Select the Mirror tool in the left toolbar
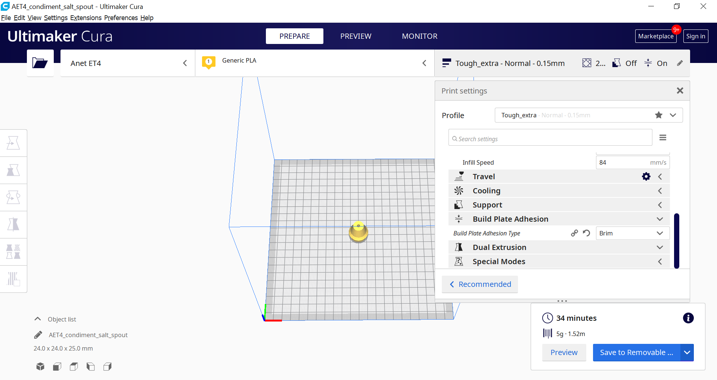Image resolution: width=717 pixels, height=380 pixels. coord(13,225)
